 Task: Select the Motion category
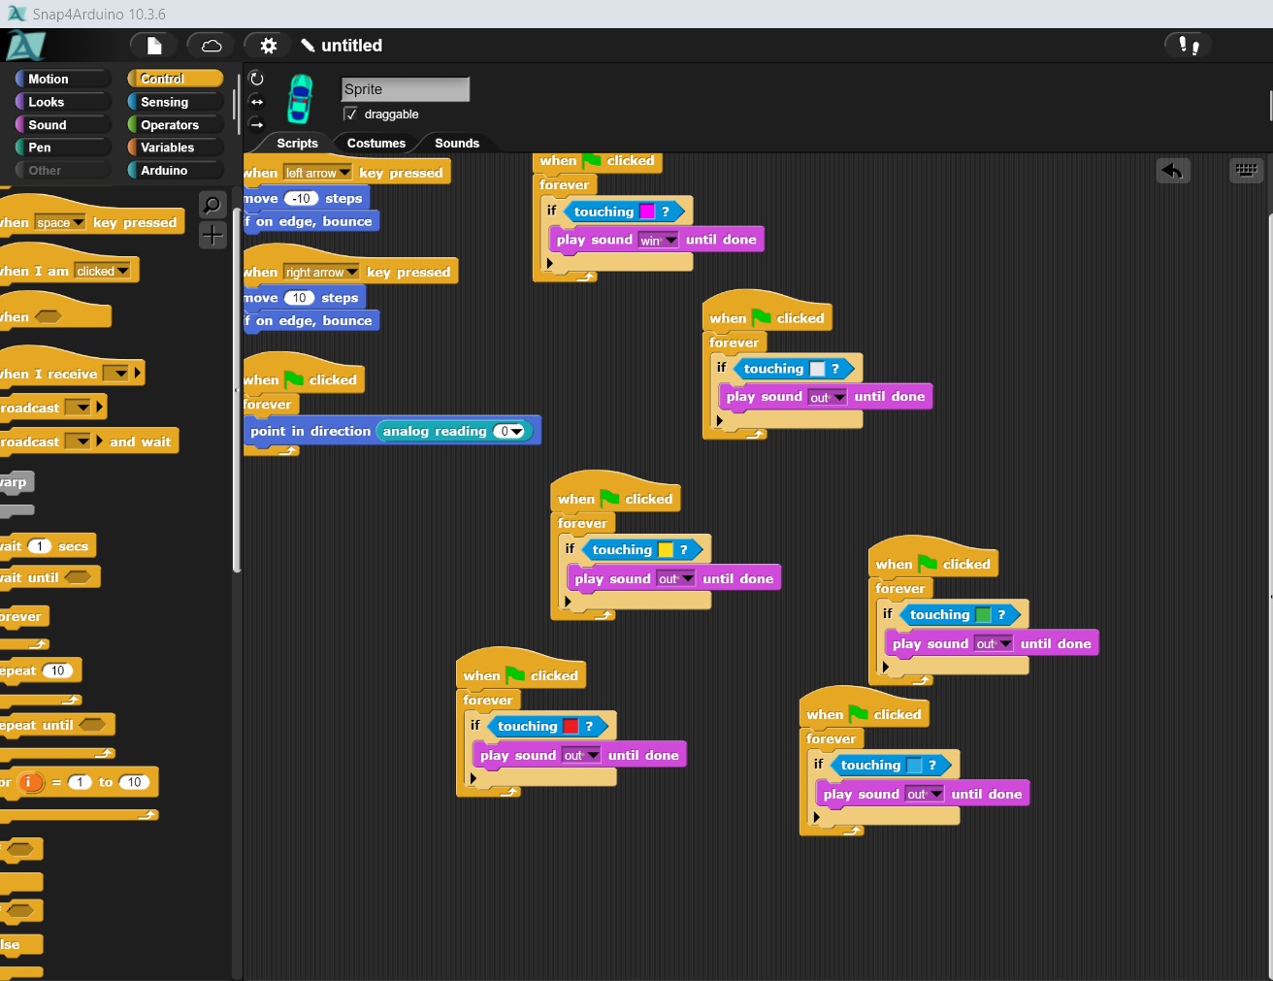[62, 80]
